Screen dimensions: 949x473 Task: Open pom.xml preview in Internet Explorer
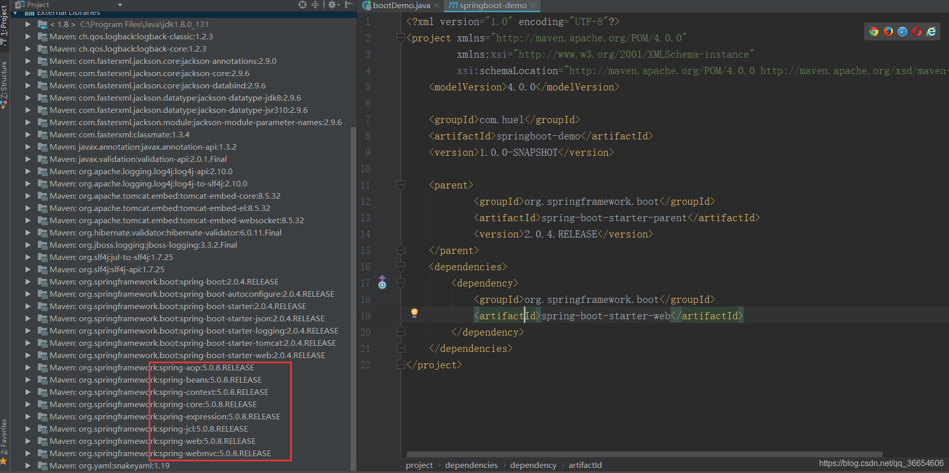pyautogui.click(x=931, y=32)
